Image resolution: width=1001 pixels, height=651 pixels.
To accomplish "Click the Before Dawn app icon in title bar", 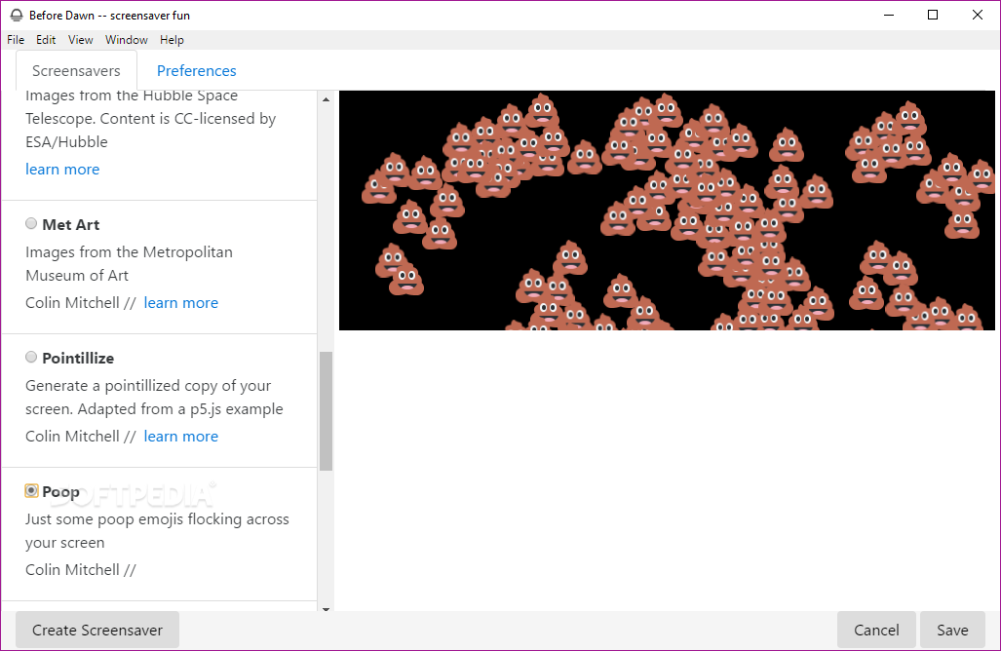I will [x=16, y=16].
